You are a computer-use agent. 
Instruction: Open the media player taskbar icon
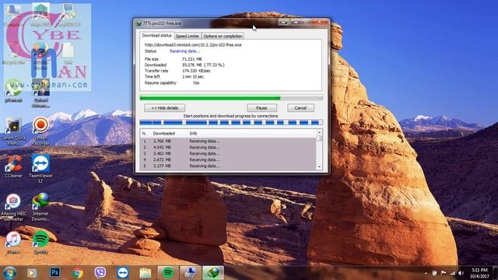click(32, 273)
